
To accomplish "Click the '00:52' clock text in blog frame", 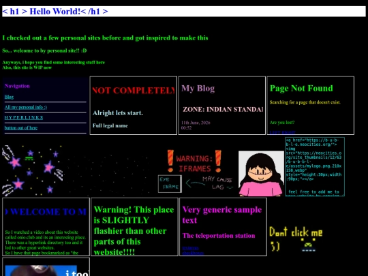I will coord(186,128).
